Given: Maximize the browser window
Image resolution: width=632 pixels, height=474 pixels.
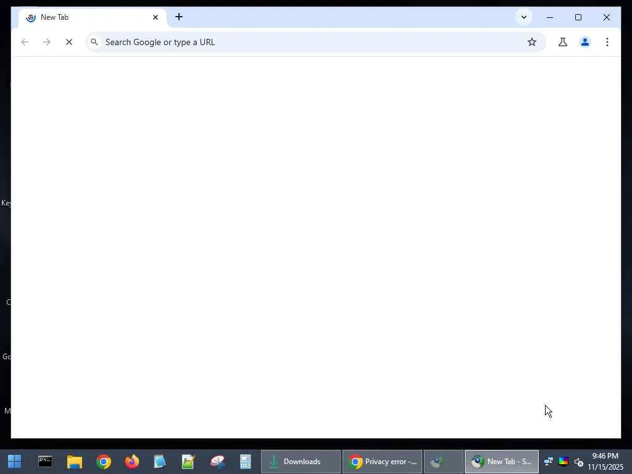Looking at the screenshot, I should click(x=578, y=17).
